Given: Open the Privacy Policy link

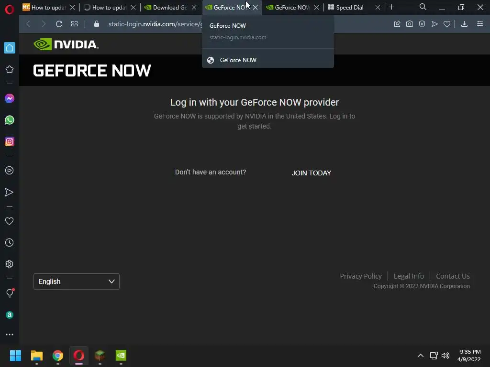Looking at the screenshot, I should pyautogui.click(x=361, y=276).
